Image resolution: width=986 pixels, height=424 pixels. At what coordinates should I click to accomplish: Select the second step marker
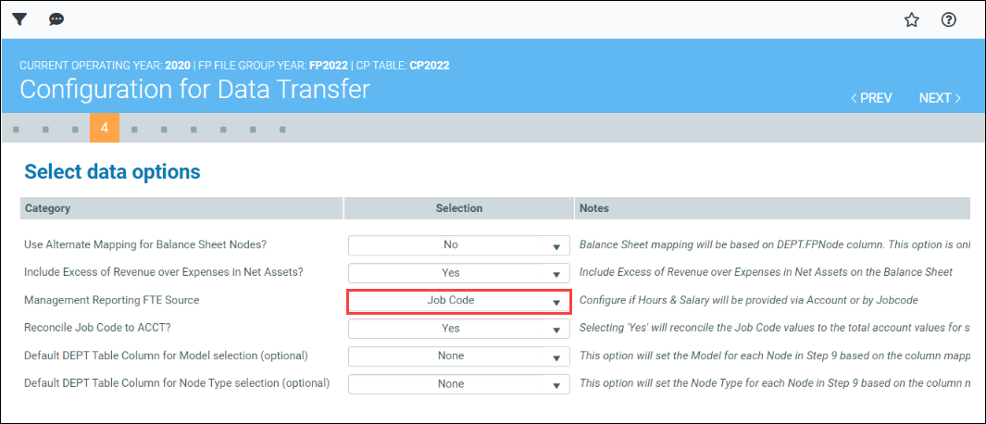click(45, 129)
